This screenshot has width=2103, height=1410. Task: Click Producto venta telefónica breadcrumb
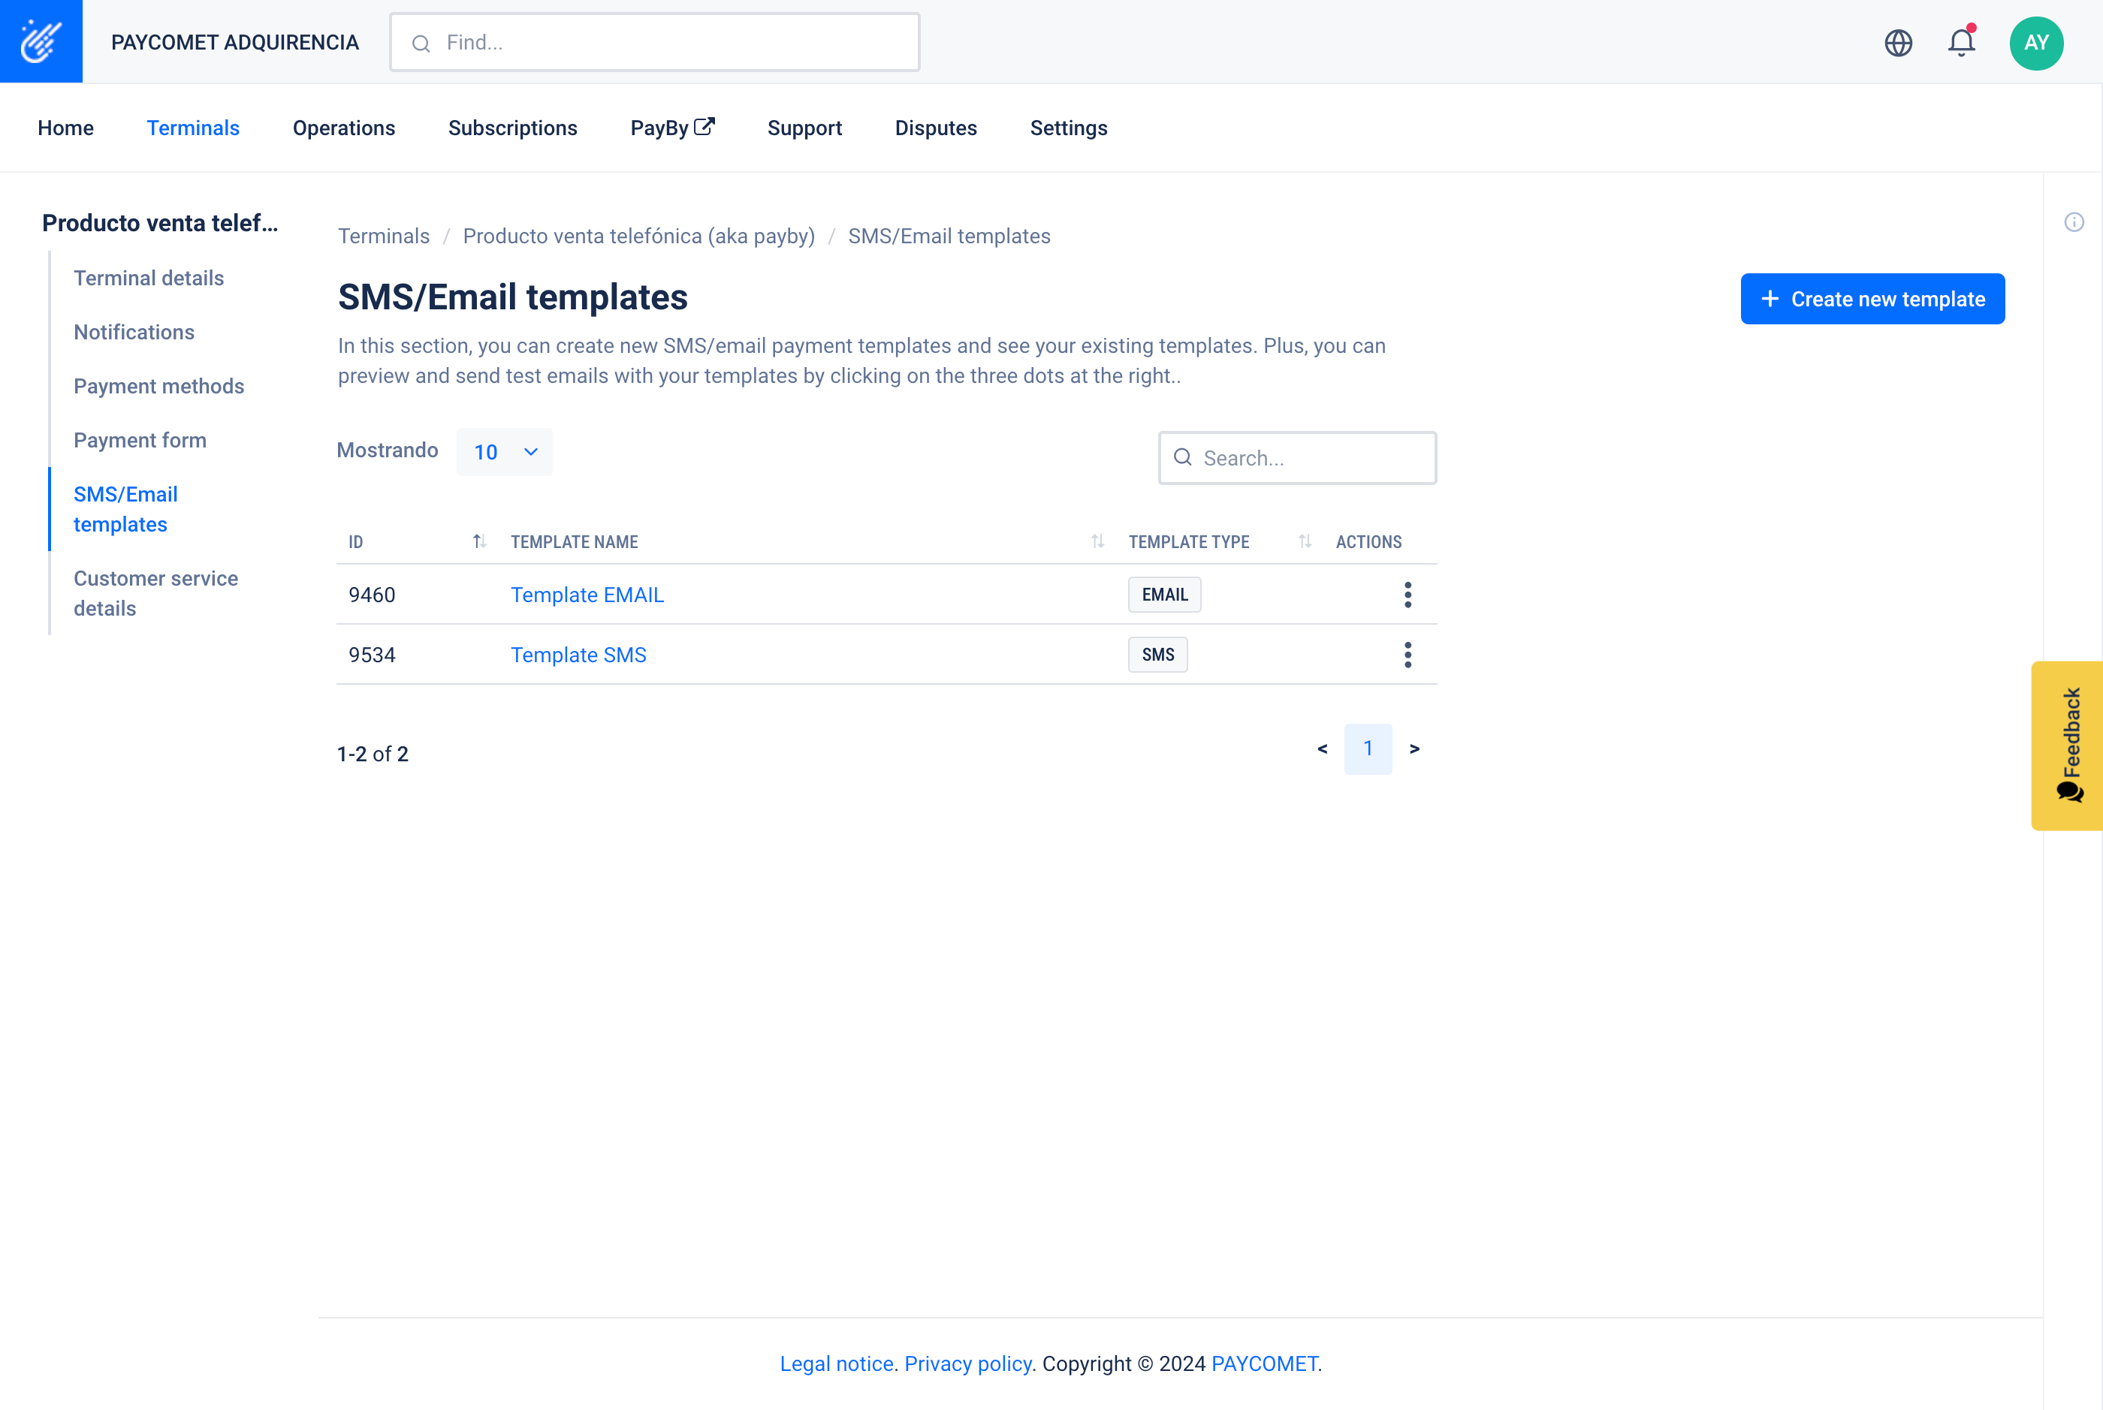(x=638, y=236)
